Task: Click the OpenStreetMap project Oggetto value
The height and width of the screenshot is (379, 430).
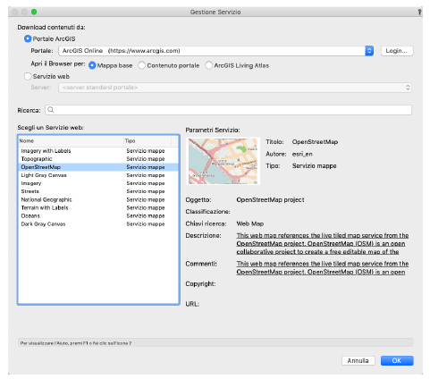Action: pos(270,199)
